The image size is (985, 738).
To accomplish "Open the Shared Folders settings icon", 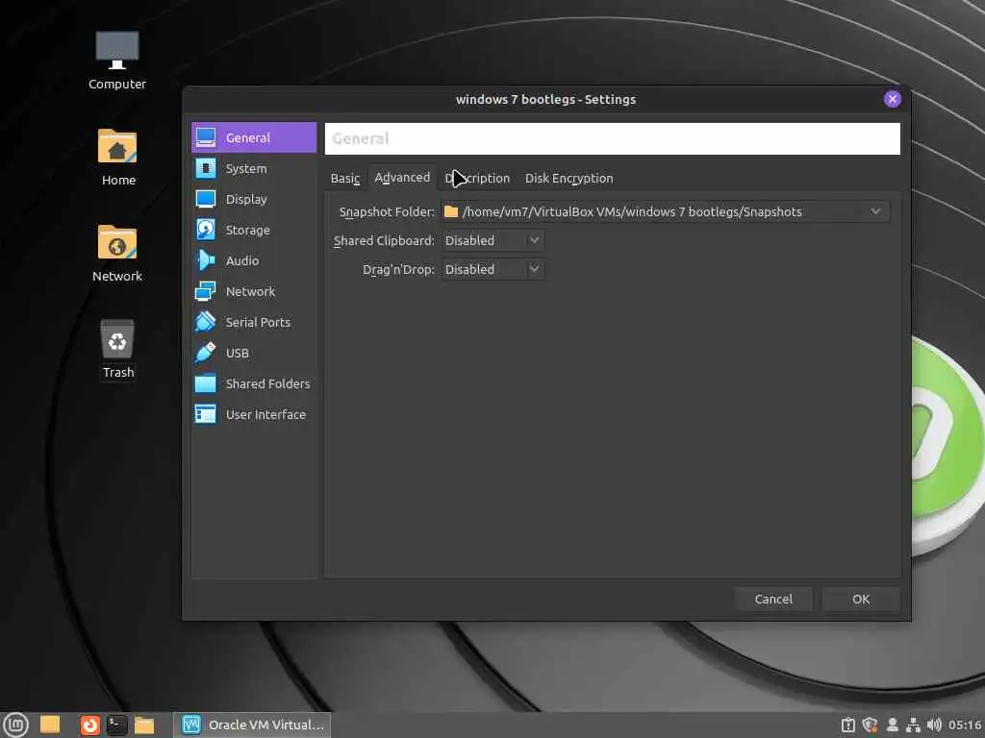I will click(206, 383).
